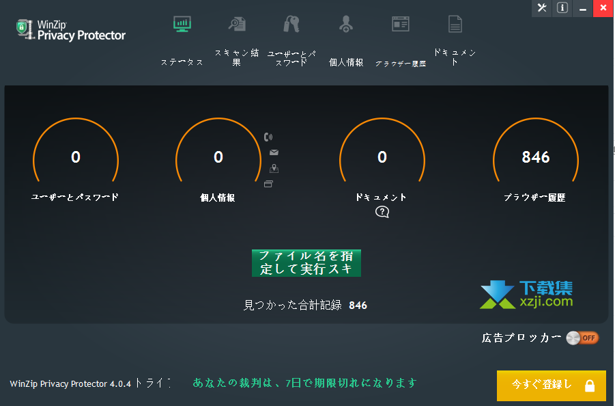This screenshot has height=406, width=615.
Task: Click the 見つかった合計記録 846 total text
Action: (305, 305)
